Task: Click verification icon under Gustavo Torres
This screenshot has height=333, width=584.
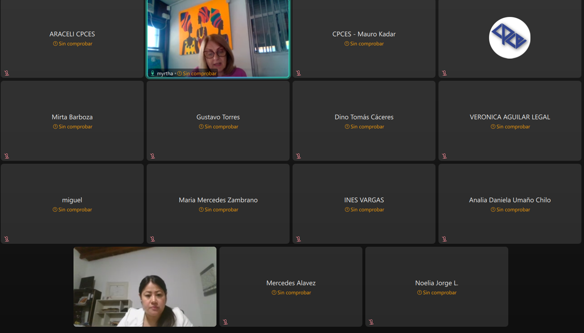Action: pyautogui.click(x=201, y=127)
